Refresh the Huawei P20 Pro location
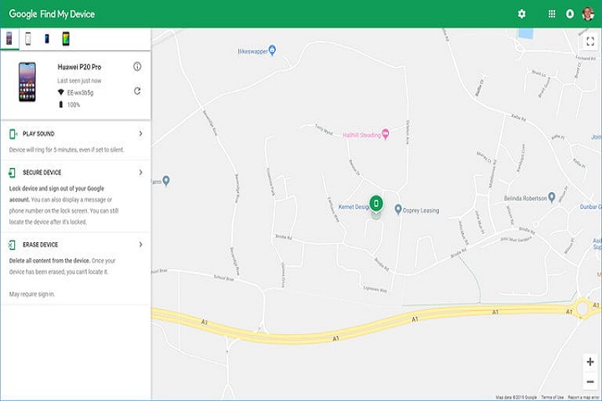Viewport: 602px width, 401px height. (x=137, y=91)
